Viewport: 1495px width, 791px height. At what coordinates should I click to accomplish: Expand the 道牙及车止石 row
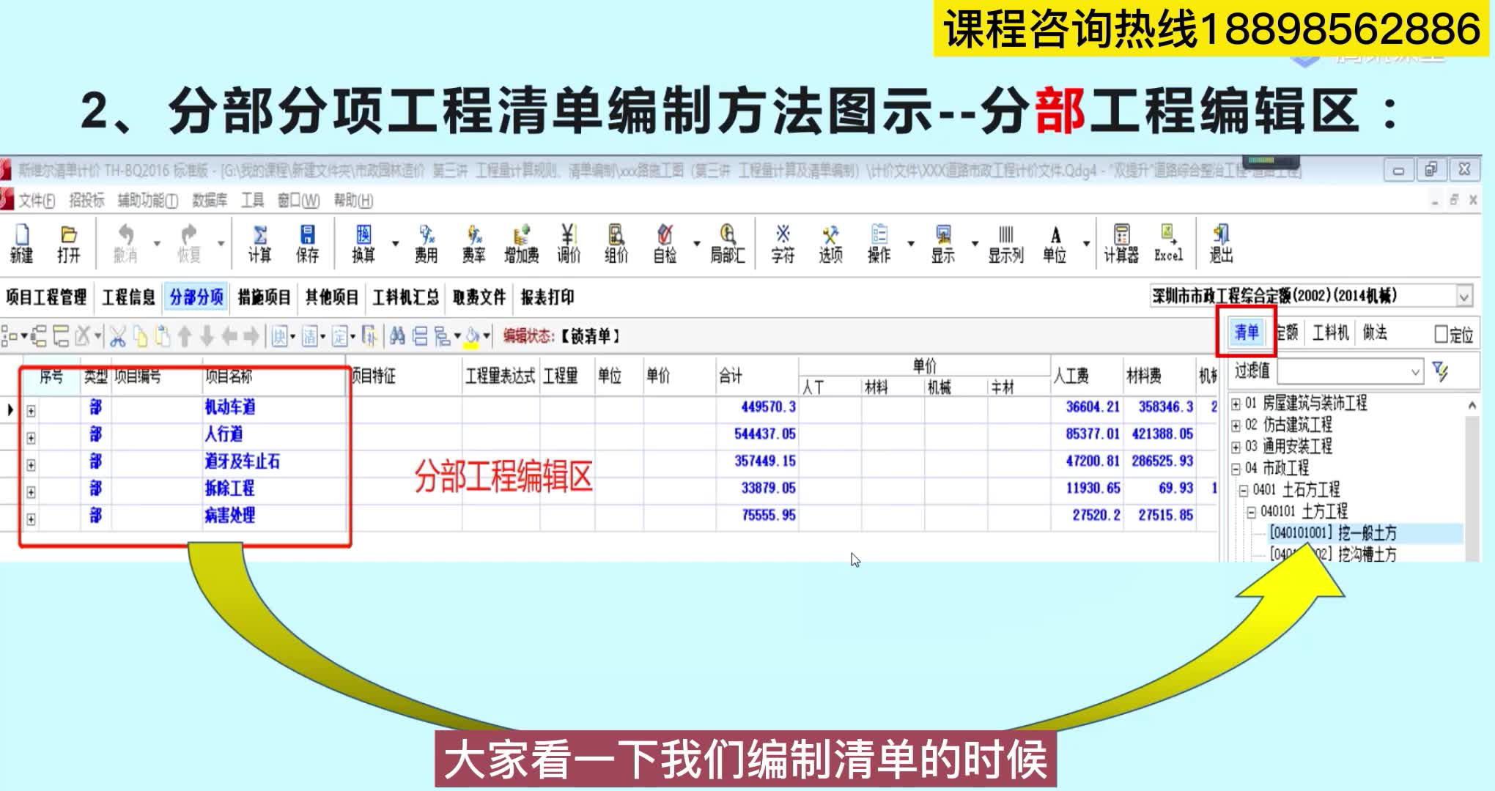pyautogui.click(x=31, y=465)
